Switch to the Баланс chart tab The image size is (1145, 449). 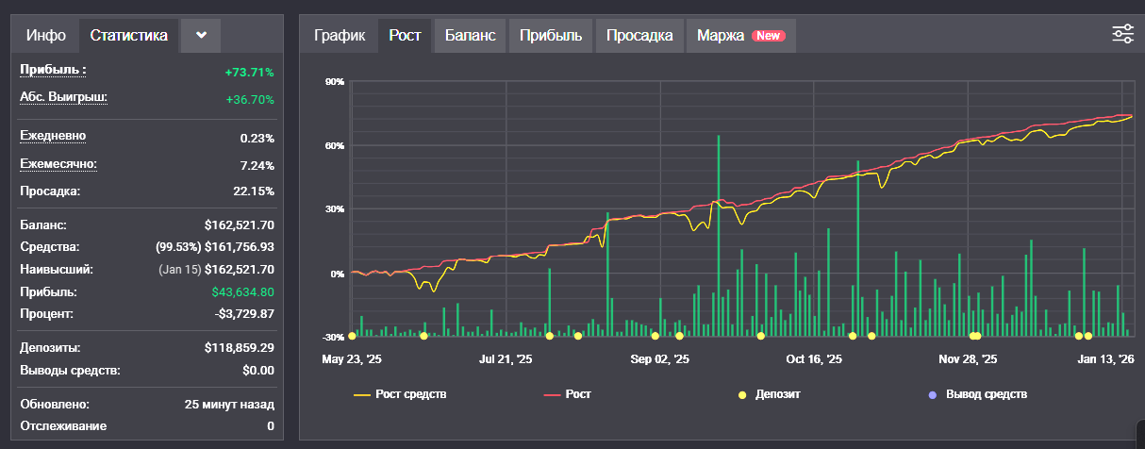coord(470,36)
